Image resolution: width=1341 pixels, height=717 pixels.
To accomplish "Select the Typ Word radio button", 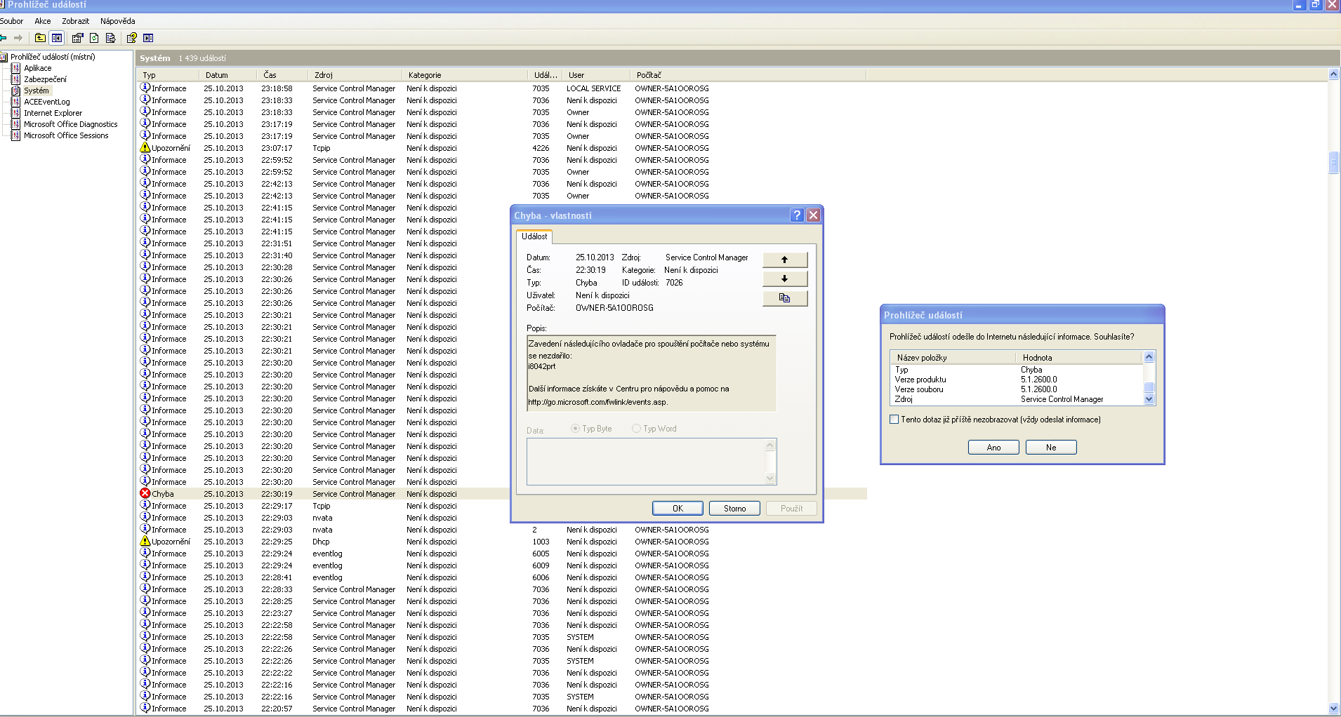I will click(x=636, y=429).
